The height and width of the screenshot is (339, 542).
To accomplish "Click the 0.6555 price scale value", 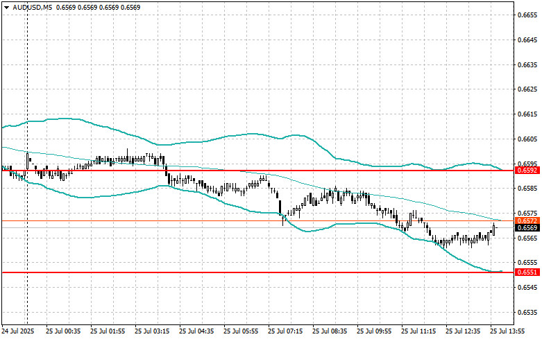I will click(x=527, y=263).
